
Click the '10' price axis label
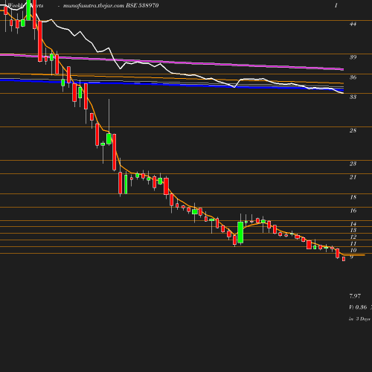[353, 250]
